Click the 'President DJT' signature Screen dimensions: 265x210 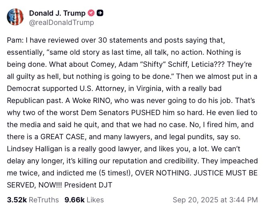coord(88,185)
